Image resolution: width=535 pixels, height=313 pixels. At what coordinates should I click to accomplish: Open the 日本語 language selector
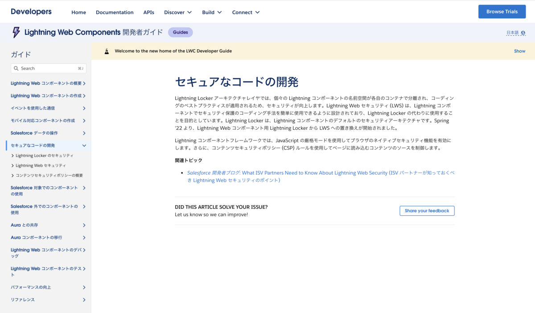click(515, 33)
